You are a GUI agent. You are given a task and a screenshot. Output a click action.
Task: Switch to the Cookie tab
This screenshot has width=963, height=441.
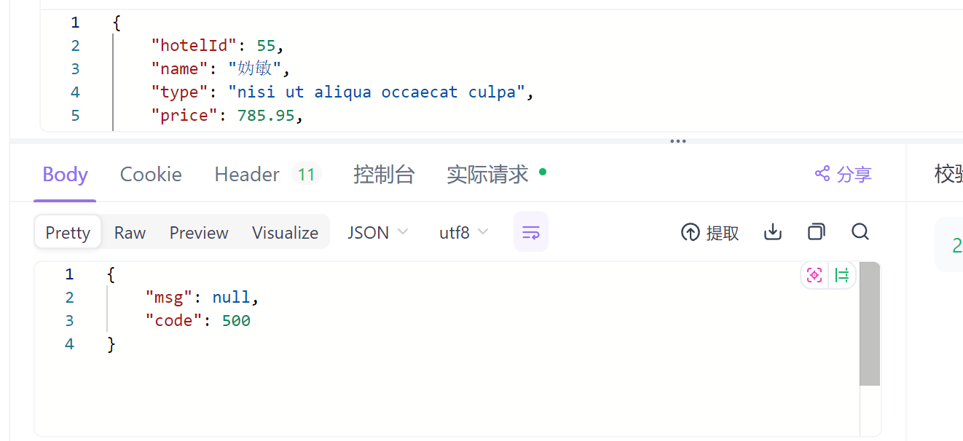tap(151, 175)
